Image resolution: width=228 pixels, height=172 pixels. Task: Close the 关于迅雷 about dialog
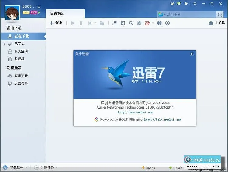pyautogui.click(x=192, y=54)
